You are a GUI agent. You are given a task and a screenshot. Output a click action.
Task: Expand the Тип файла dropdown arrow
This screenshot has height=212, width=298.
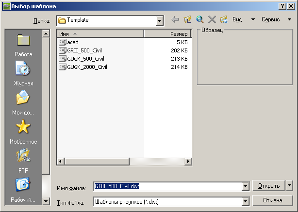coord(246,201)
